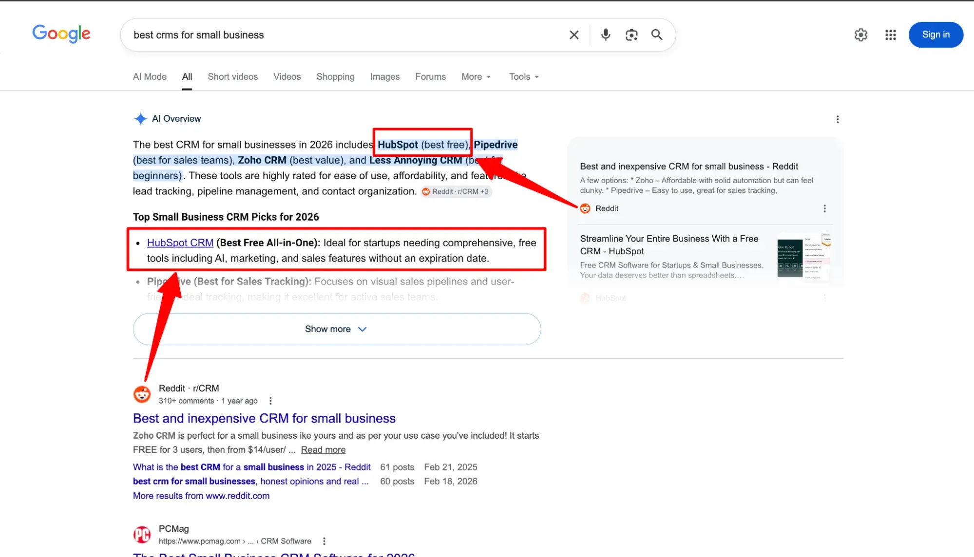Open 'Streamline Your Entire Business' HubSpot card
Viewport: 974px width, 557px height.
click(669, 245)
